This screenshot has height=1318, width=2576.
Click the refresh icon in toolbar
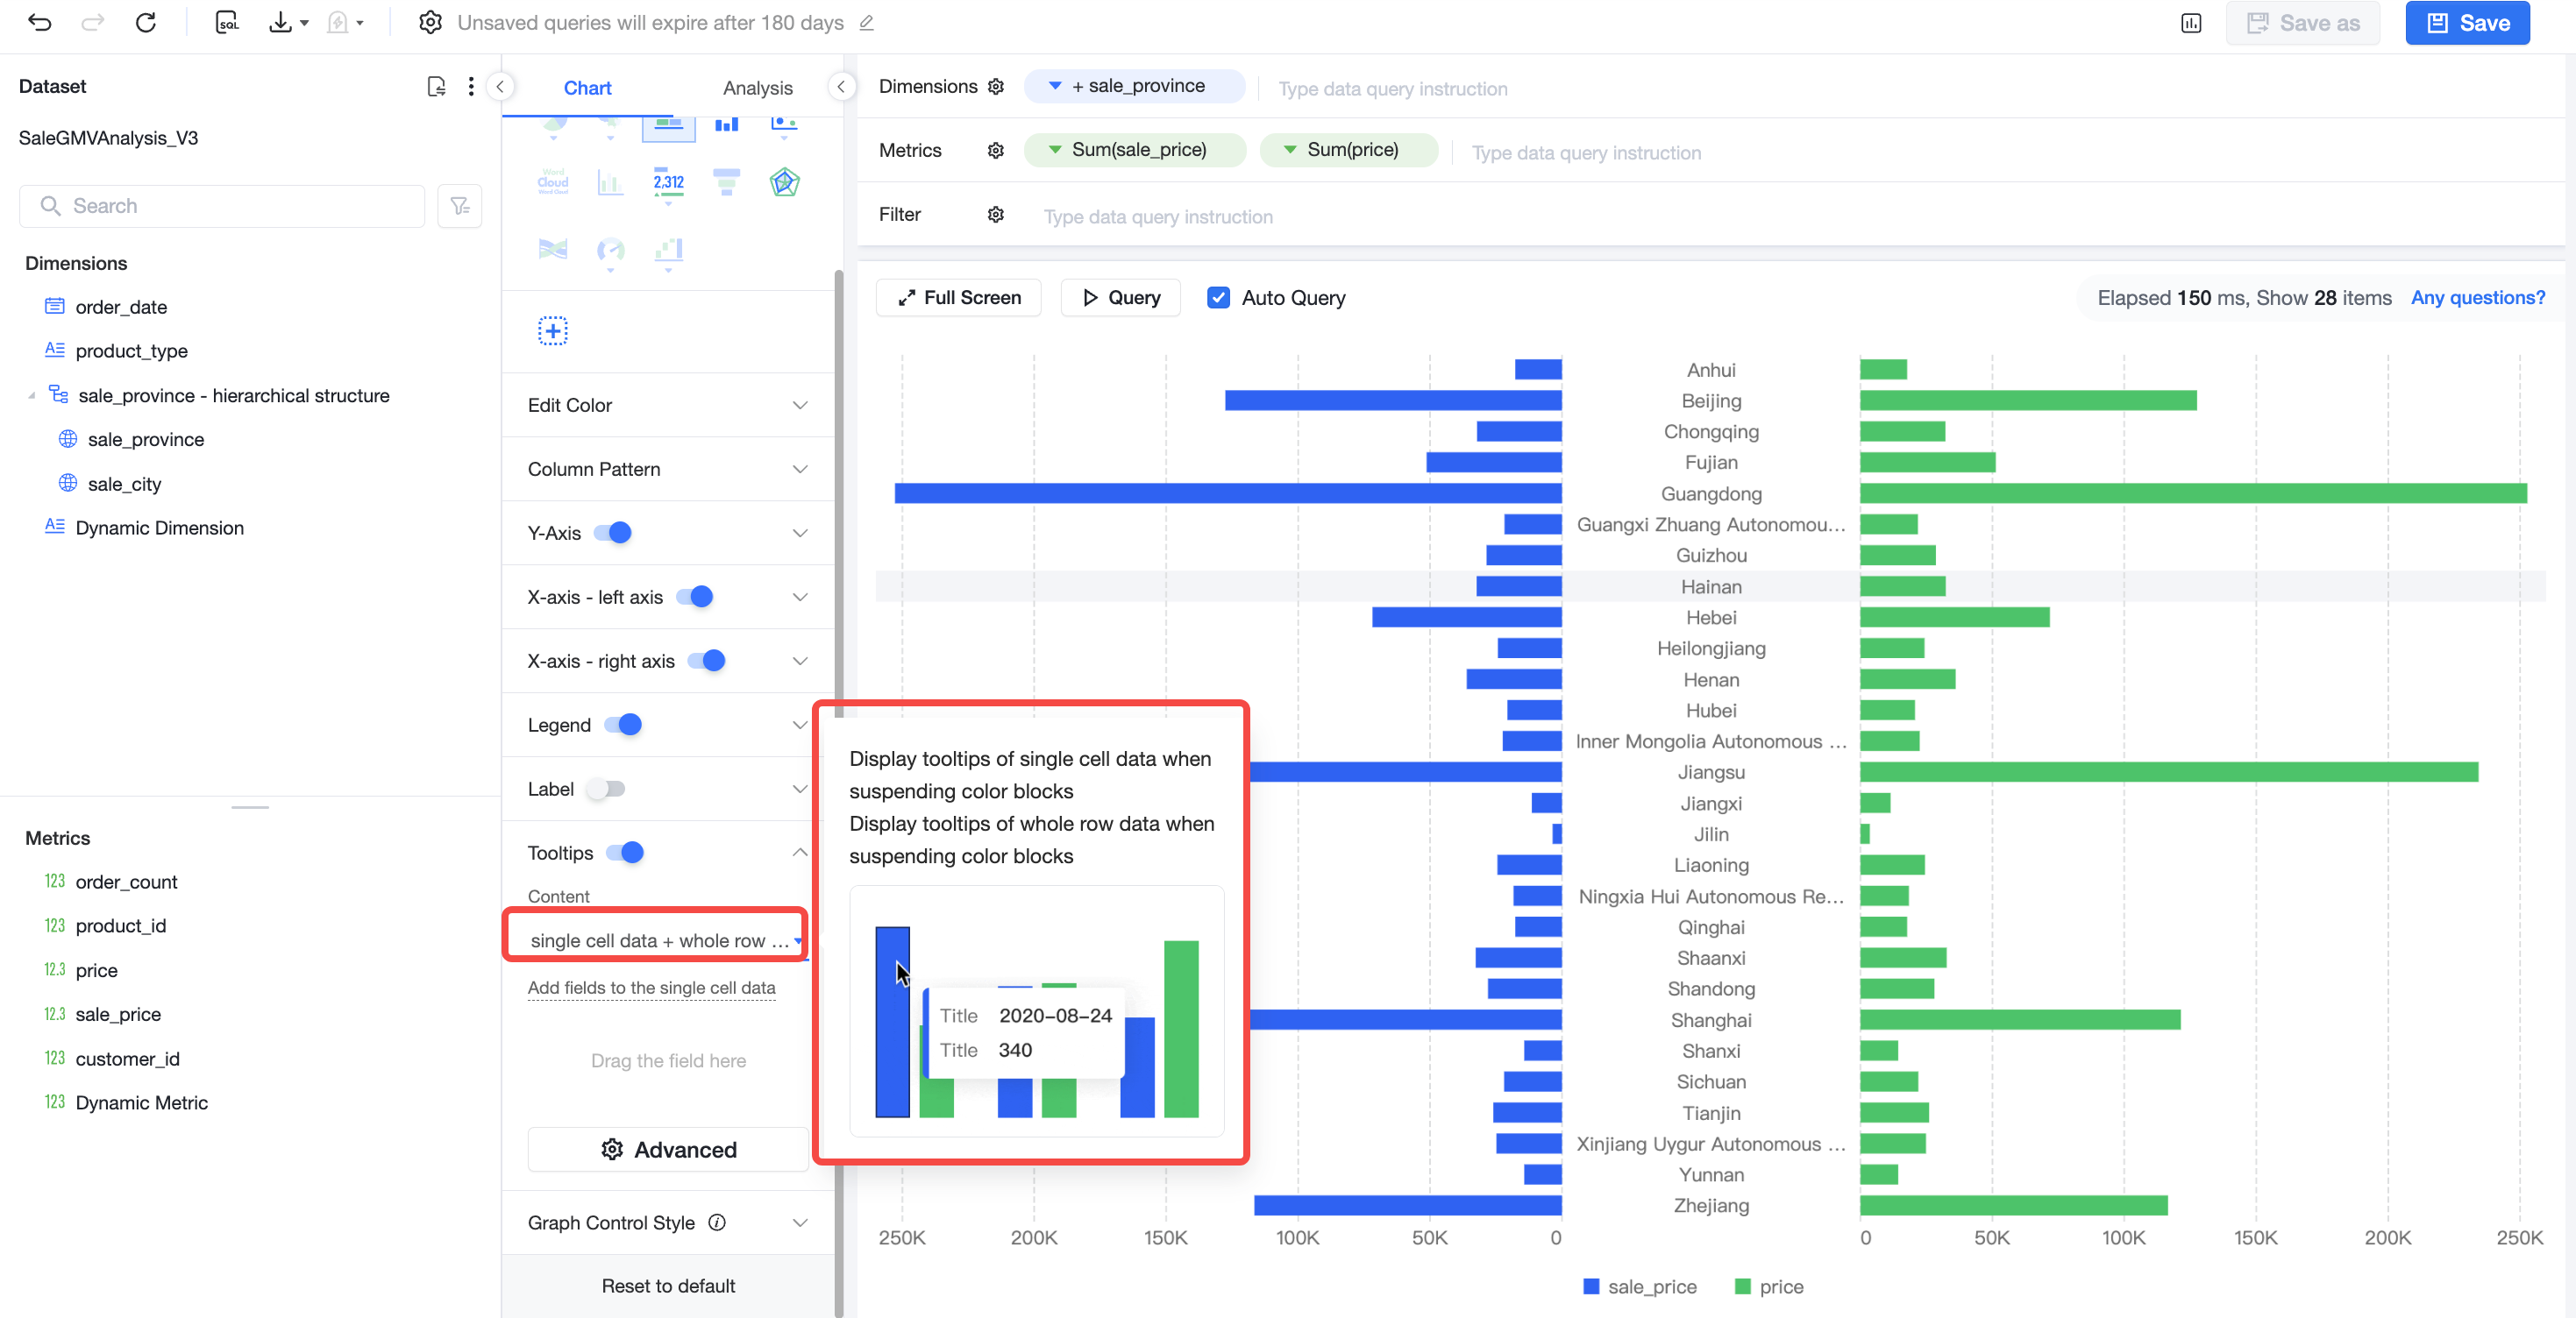tap(146, 22)
